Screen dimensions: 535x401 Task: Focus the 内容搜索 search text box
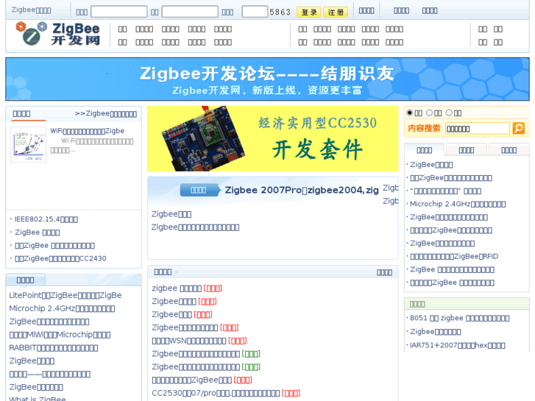point(477,129)
